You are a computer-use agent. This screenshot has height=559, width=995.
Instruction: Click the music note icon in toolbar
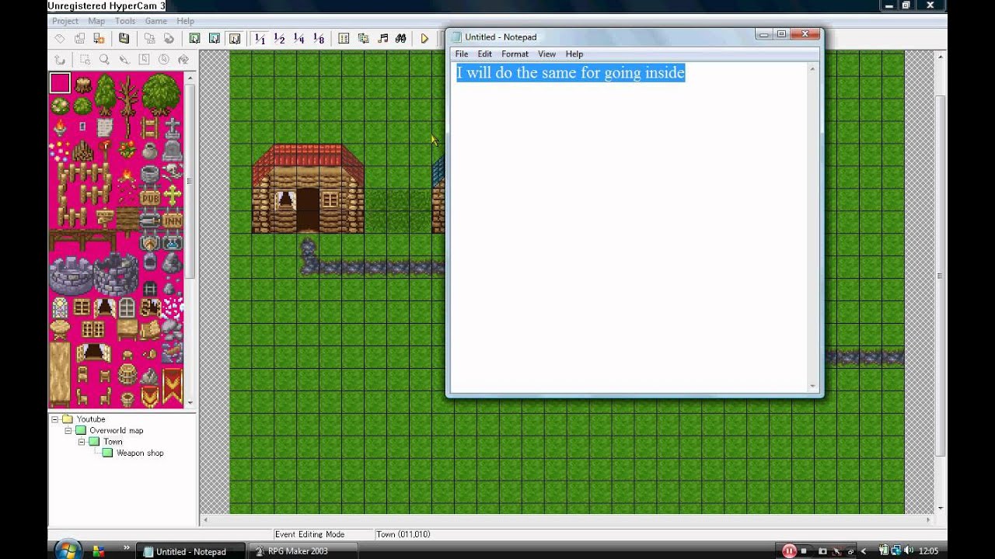point(382,38)
